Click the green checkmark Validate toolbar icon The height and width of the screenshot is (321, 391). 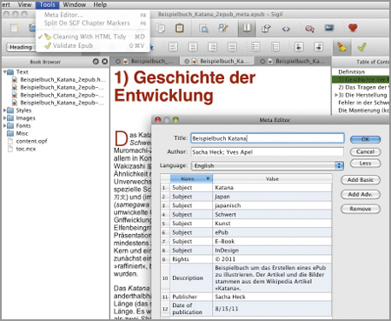pyautogui.click(x=361, y=47)
